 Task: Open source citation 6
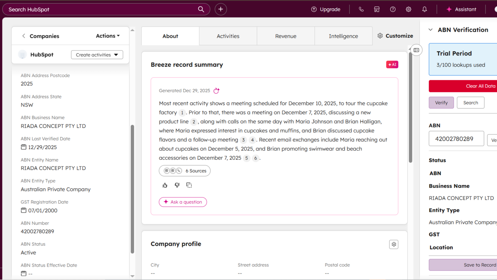point(255,158)
